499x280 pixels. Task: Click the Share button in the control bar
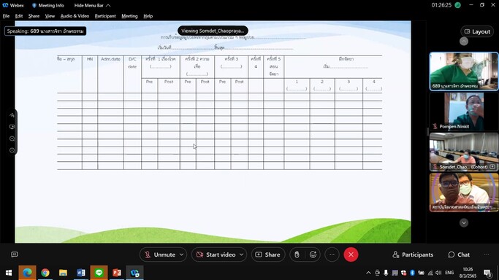tap(268, 254)
